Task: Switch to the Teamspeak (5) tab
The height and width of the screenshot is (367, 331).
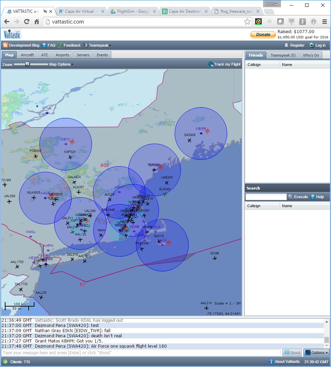Action: (283, 55)
